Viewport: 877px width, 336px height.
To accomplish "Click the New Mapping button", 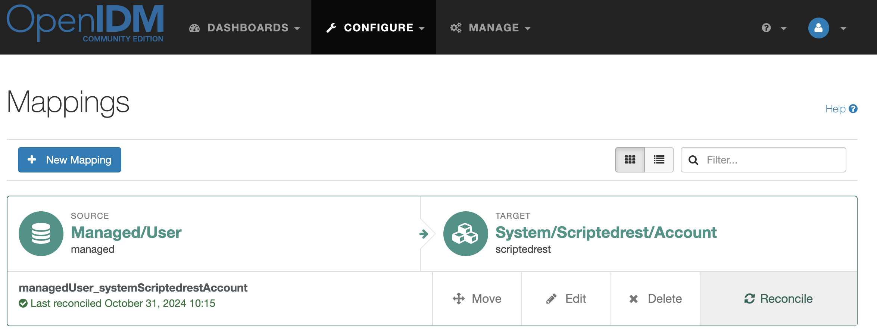I will point(69,160).
